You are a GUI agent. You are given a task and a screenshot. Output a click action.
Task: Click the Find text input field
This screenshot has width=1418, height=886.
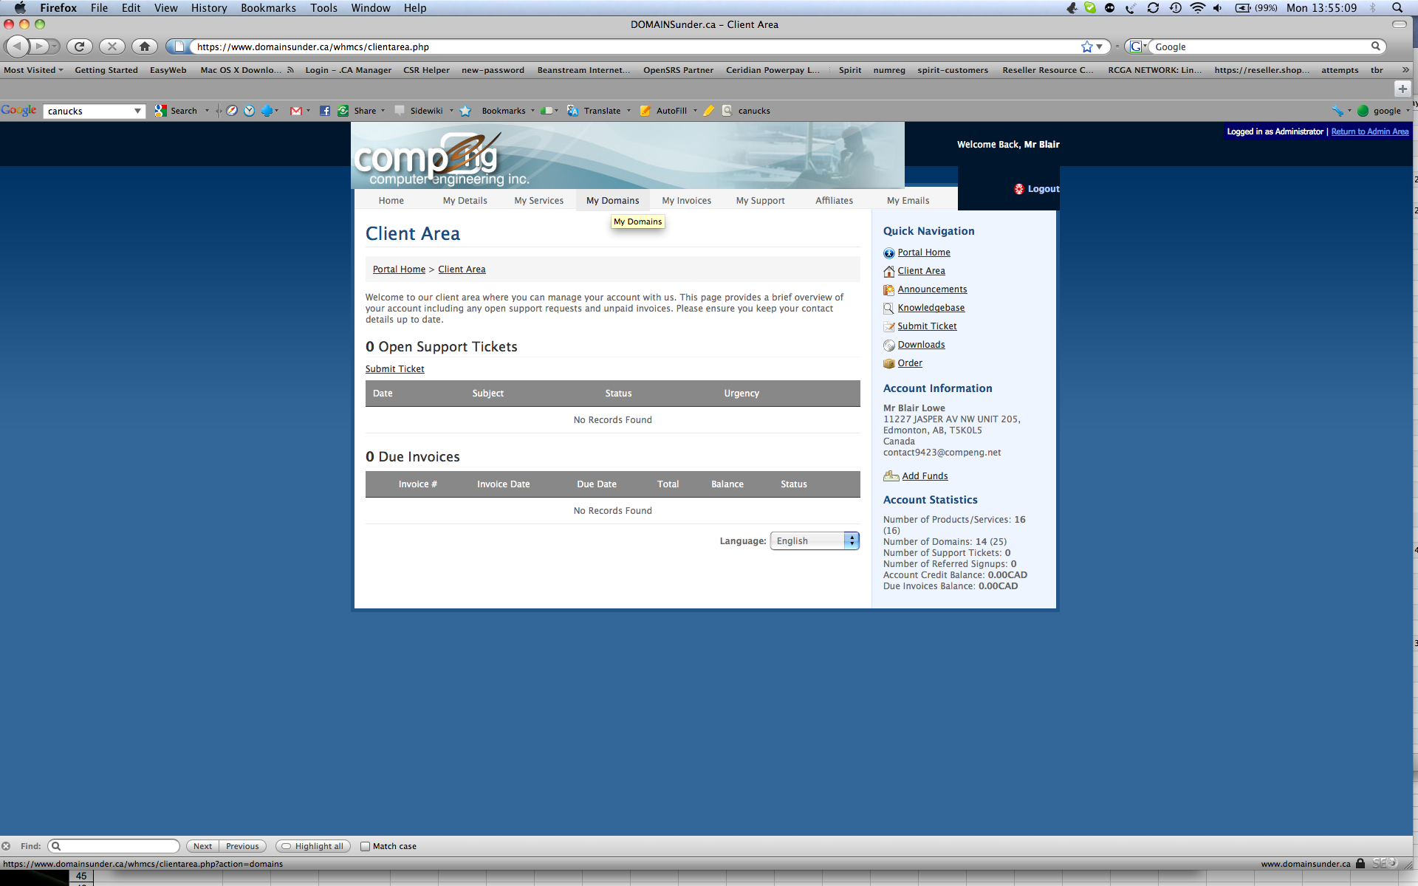click(114, 846)
